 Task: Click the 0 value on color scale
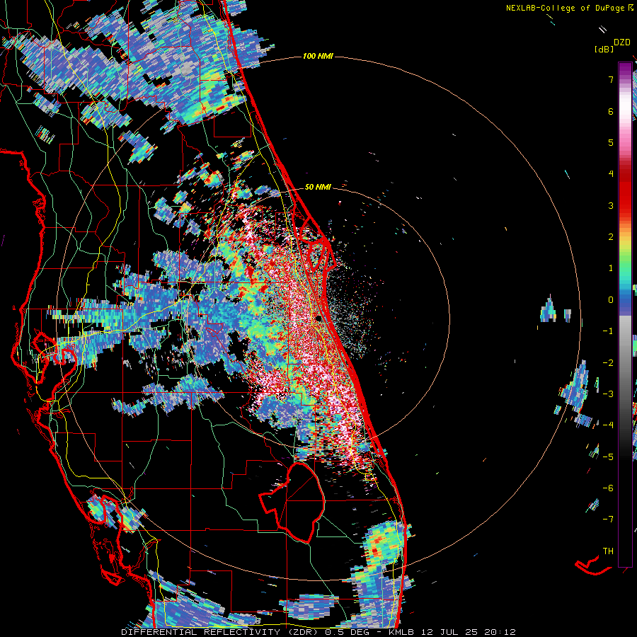click(611, 300)
